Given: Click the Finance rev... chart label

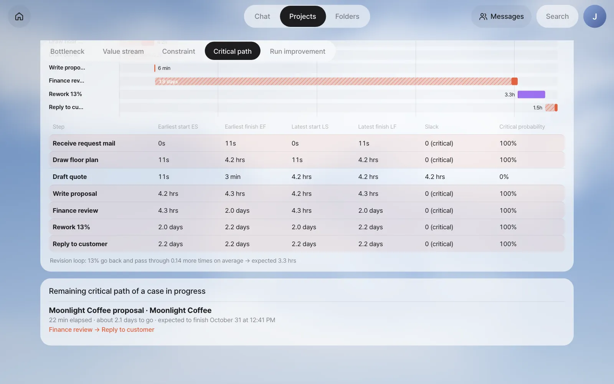Looking at the screenshot, I should [66, 81].
